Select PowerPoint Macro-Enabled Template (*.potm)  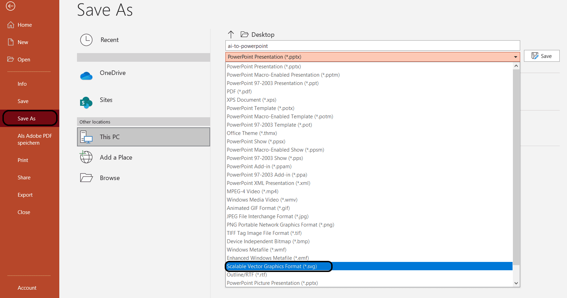(369, 117)
